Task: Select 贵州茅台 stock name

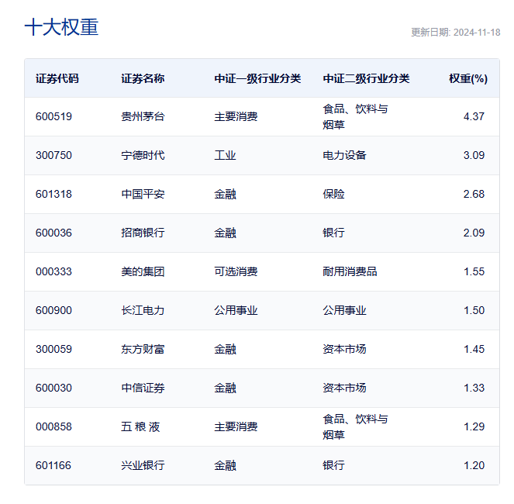Action: coord(143,116)
